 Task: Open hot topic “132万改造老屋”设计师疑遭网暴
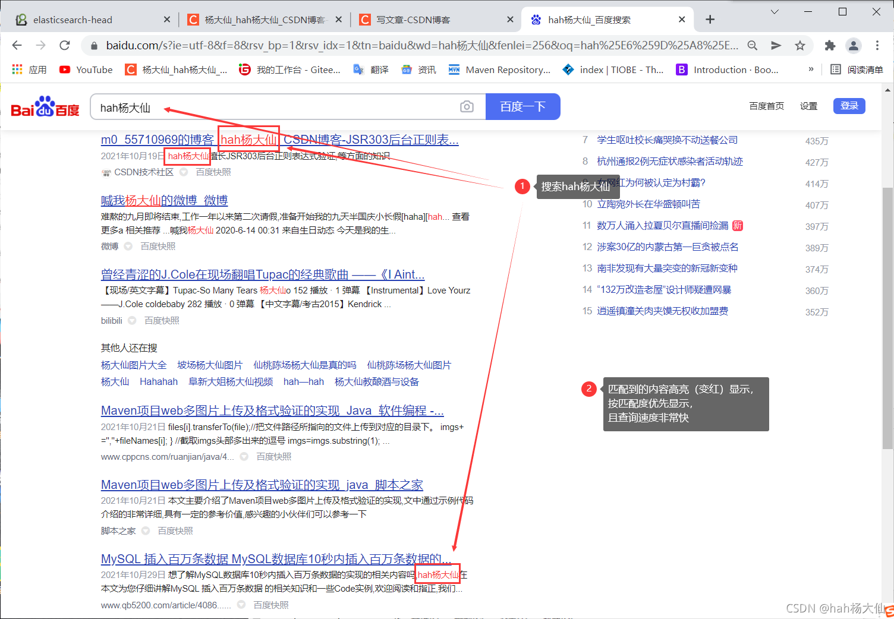point(664,289)
